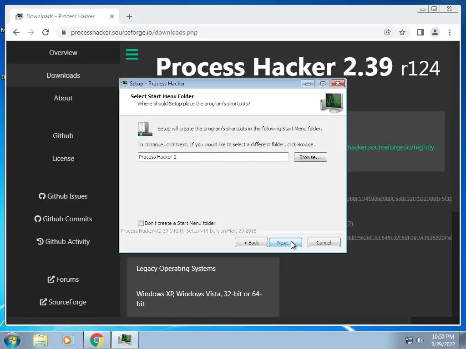Click the network tray icon

pos(409,340)
